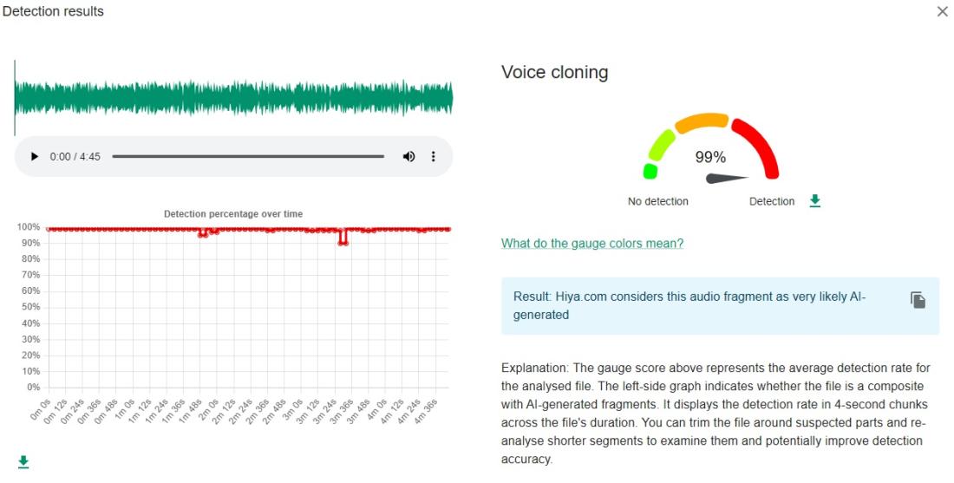Open 'What do the gauge colors mean?' link
Image resolution: width=954 pixels, height=483 pixels.
click(x=592, y=244)
